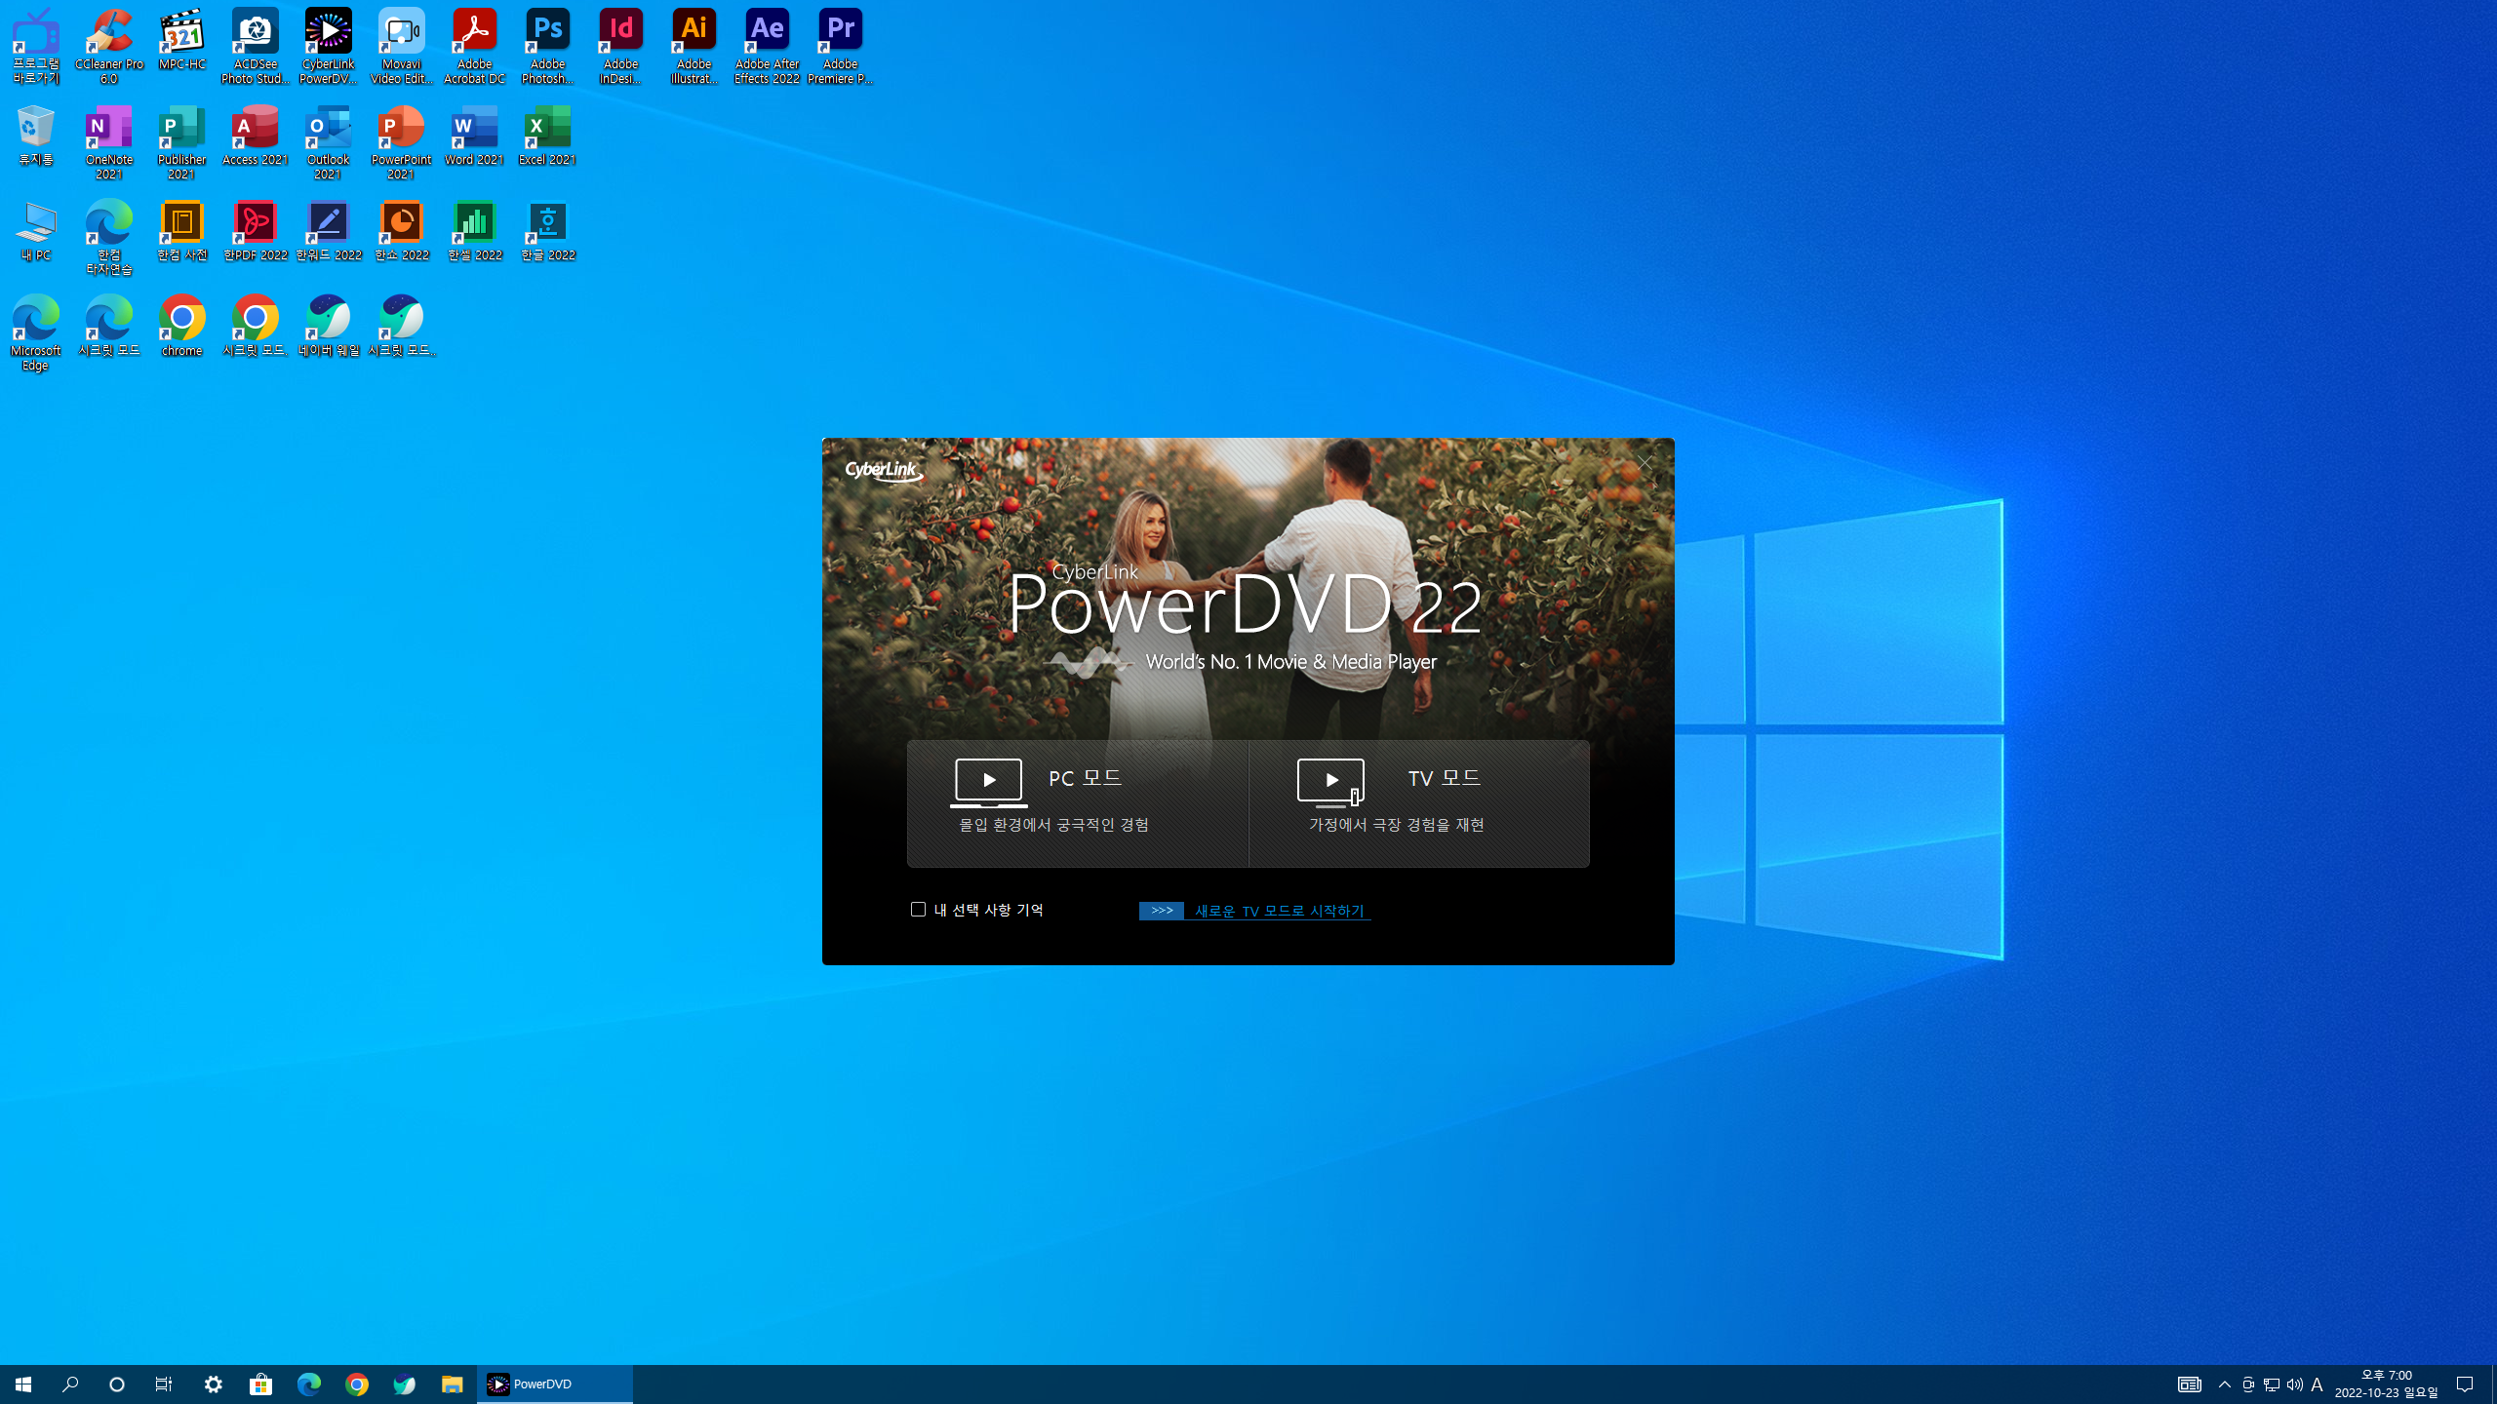Click the PowerDVD taskbar button
Screen dimensions: 2497x1404
tap(554, 1384)
